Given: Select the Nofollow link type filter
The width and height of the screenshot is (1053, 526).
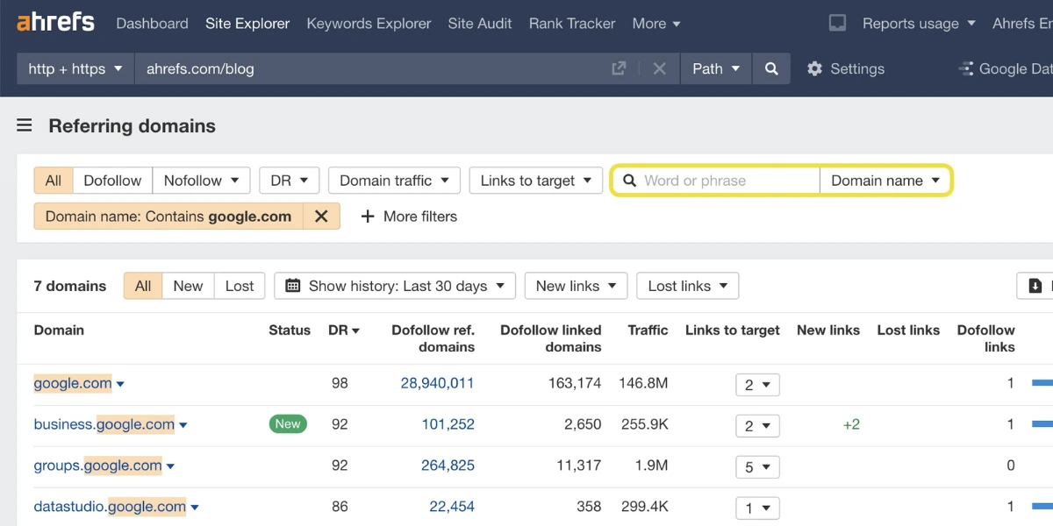Looking at the screenshot, I should pyautogui.click(x=201, y=181).
